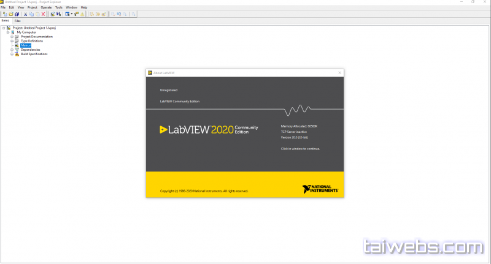Click the New VI toolbar icon

tap(4, 13)
